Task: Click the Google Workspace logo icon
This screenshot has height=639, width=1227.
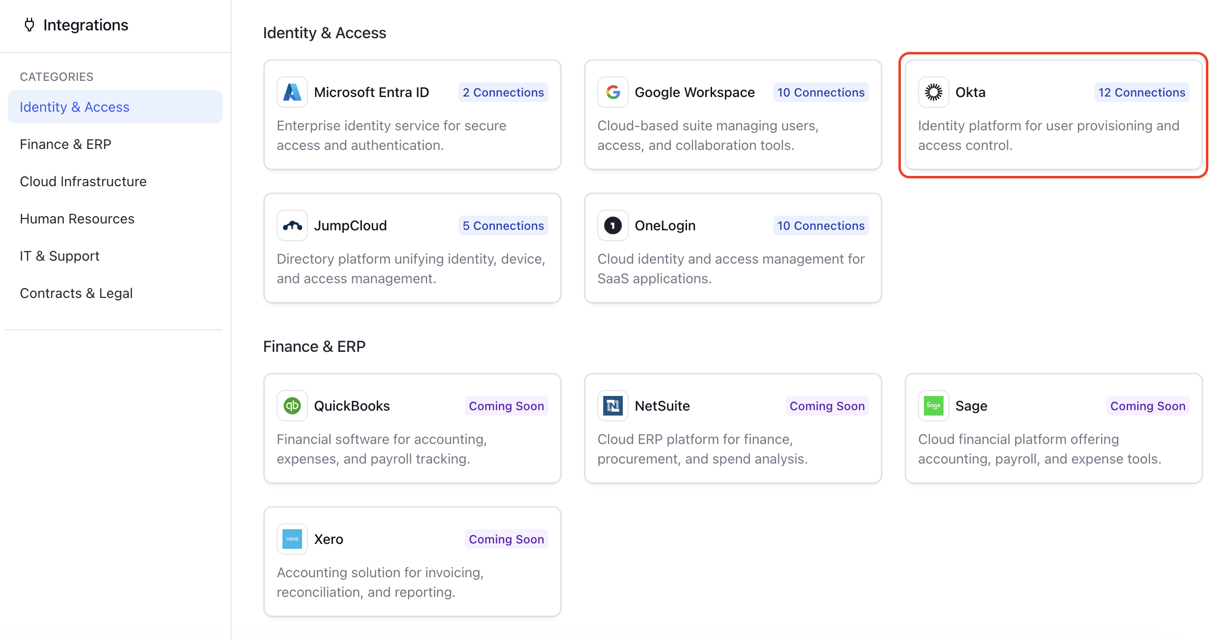Action: coord(613,92)
